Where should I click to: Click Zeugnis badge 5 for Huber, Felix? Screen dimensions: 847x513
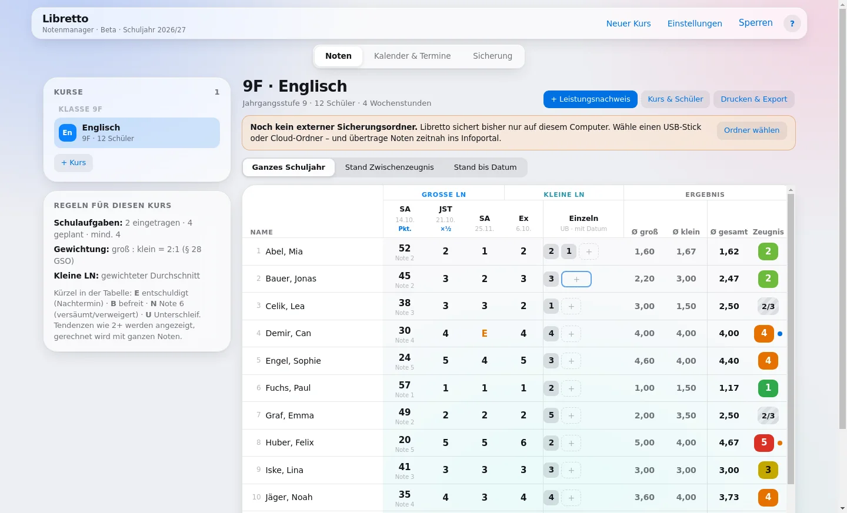click(764, 442)
